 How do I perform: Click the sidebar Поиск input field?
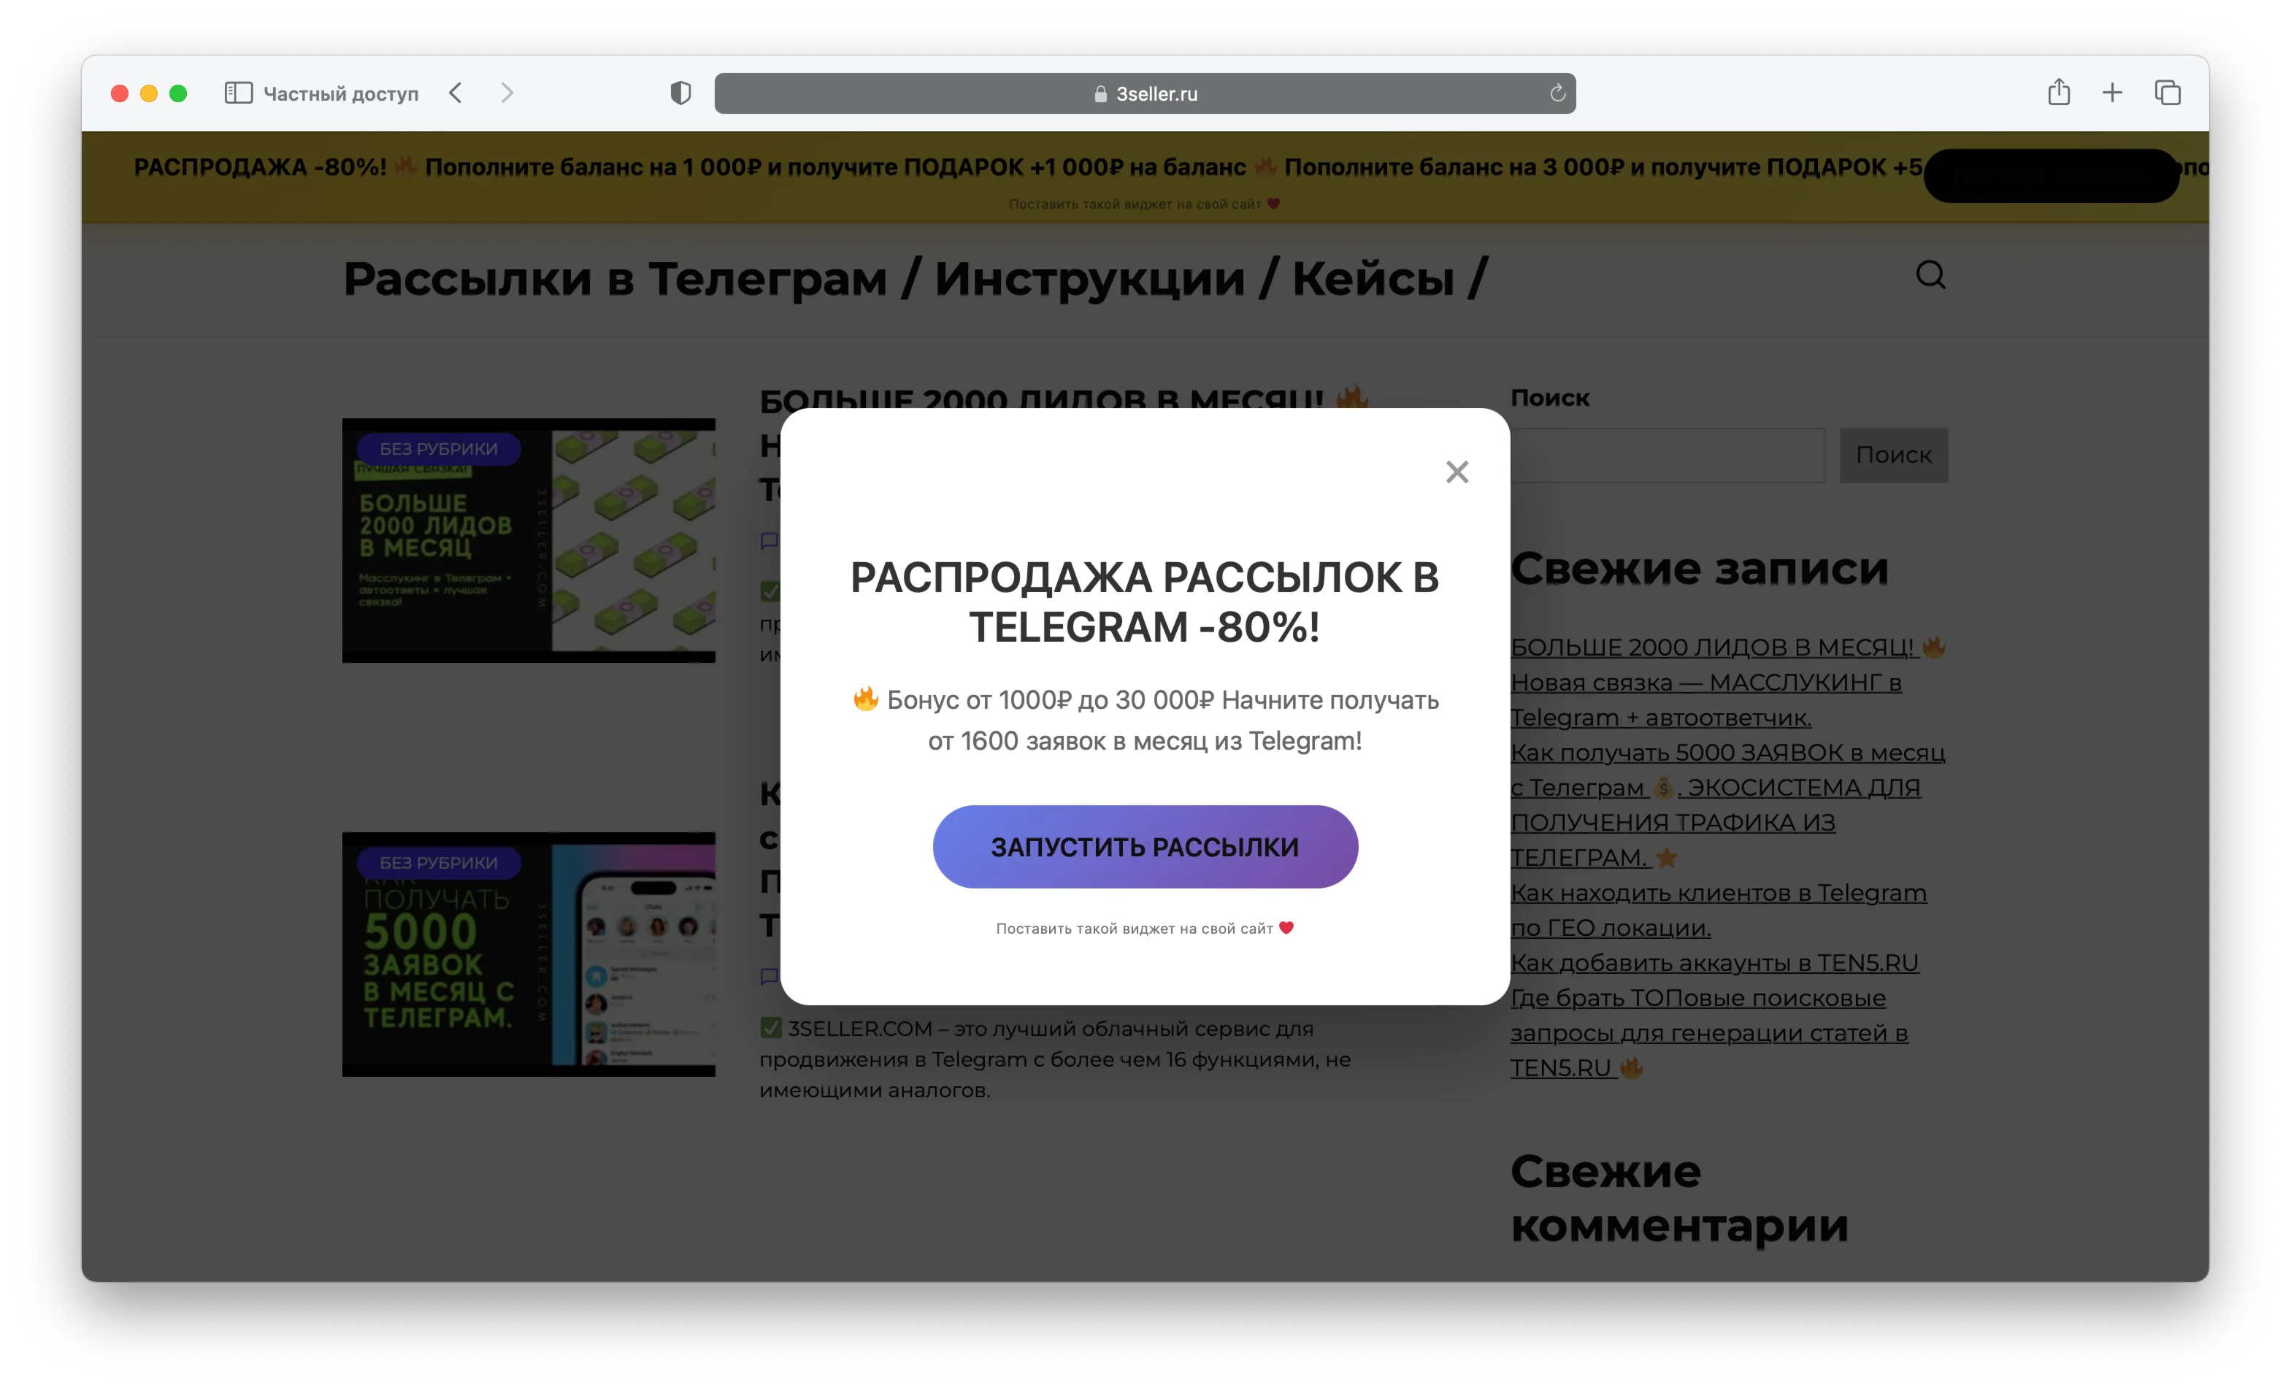coord(1667,455)
